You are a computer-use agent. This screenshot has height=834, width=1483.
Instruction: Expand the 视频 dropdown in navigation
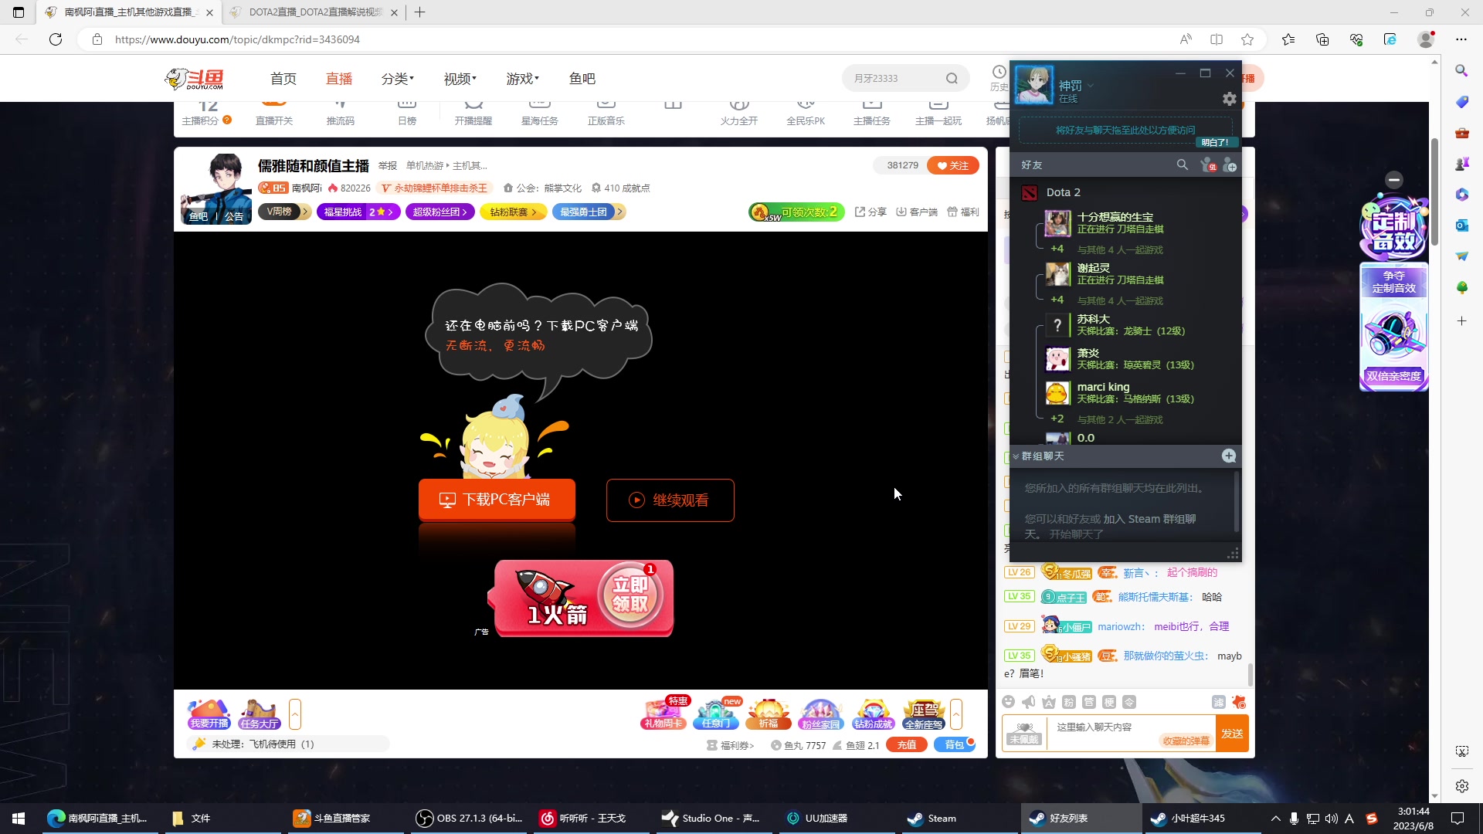click(x=460, y=78)
